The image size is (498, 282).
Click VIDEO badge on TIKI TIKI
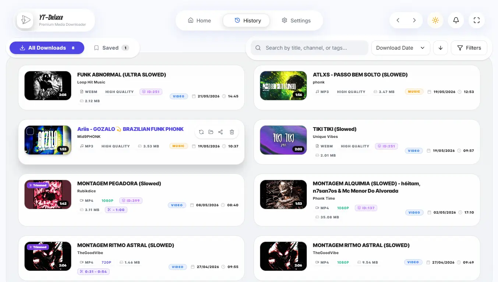[x=414, y=151]
